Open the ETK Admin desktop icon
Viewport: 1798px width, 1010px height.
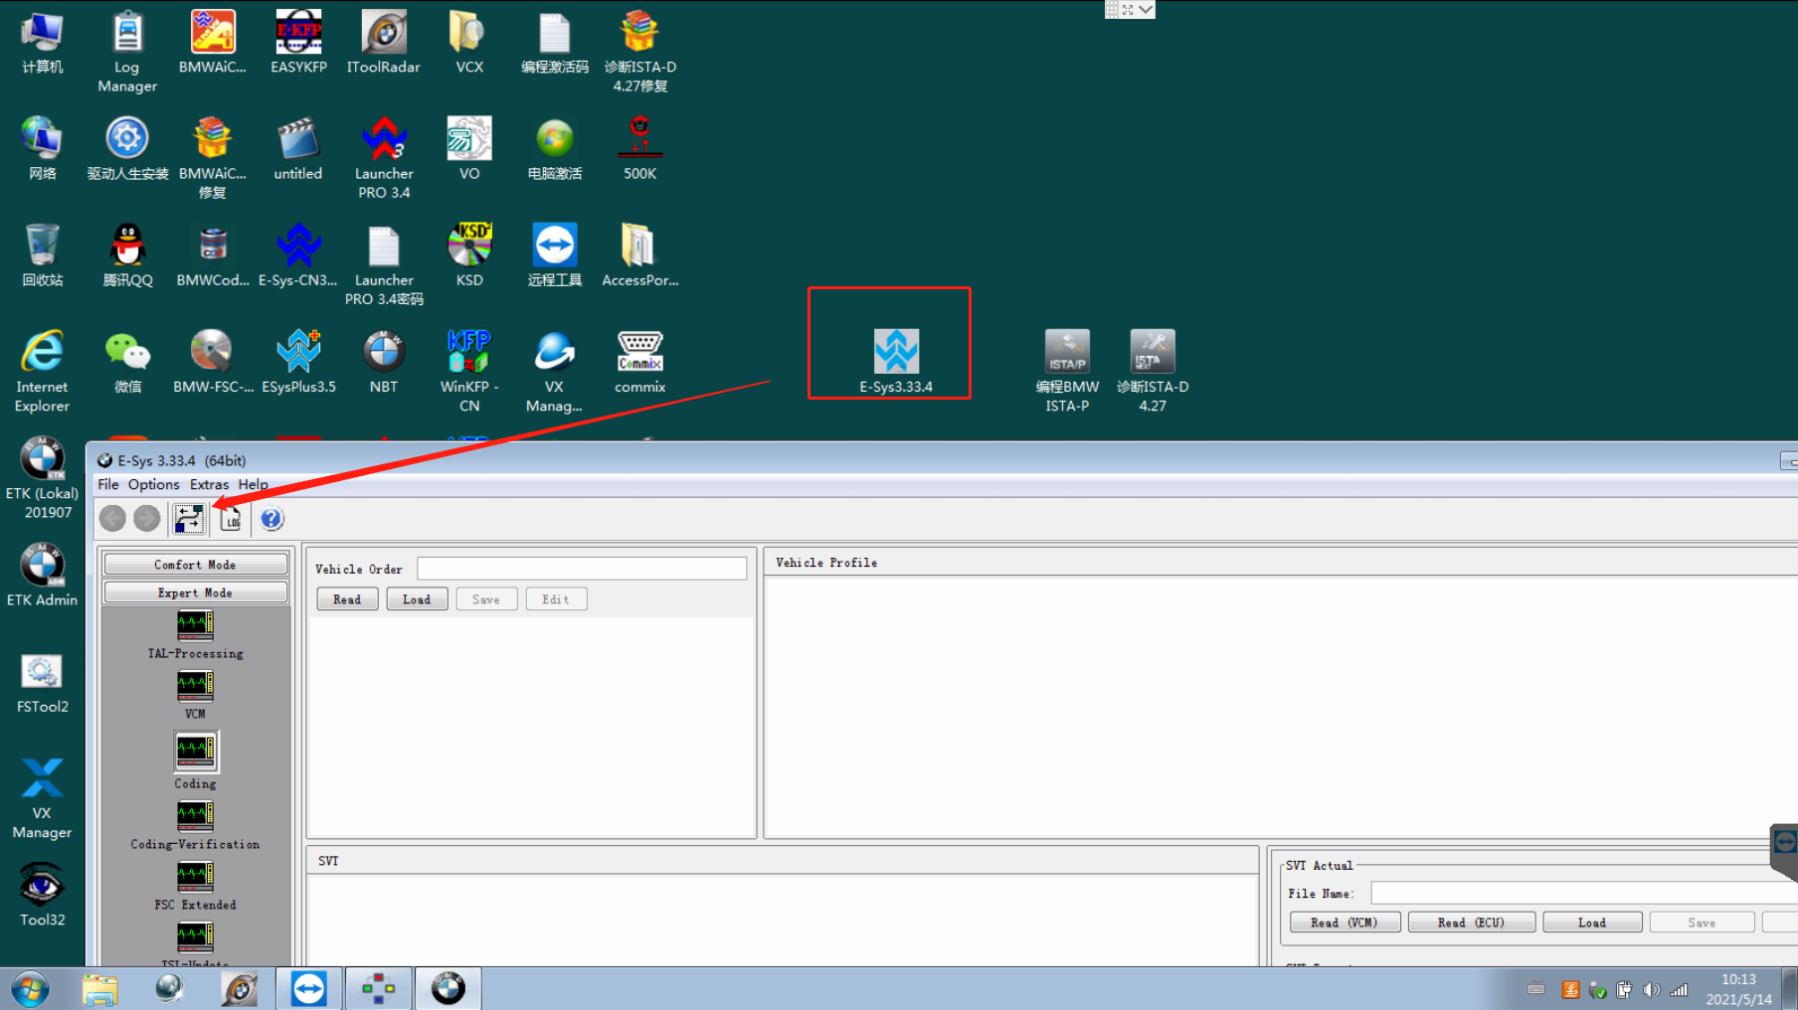(x=42, y=575)
